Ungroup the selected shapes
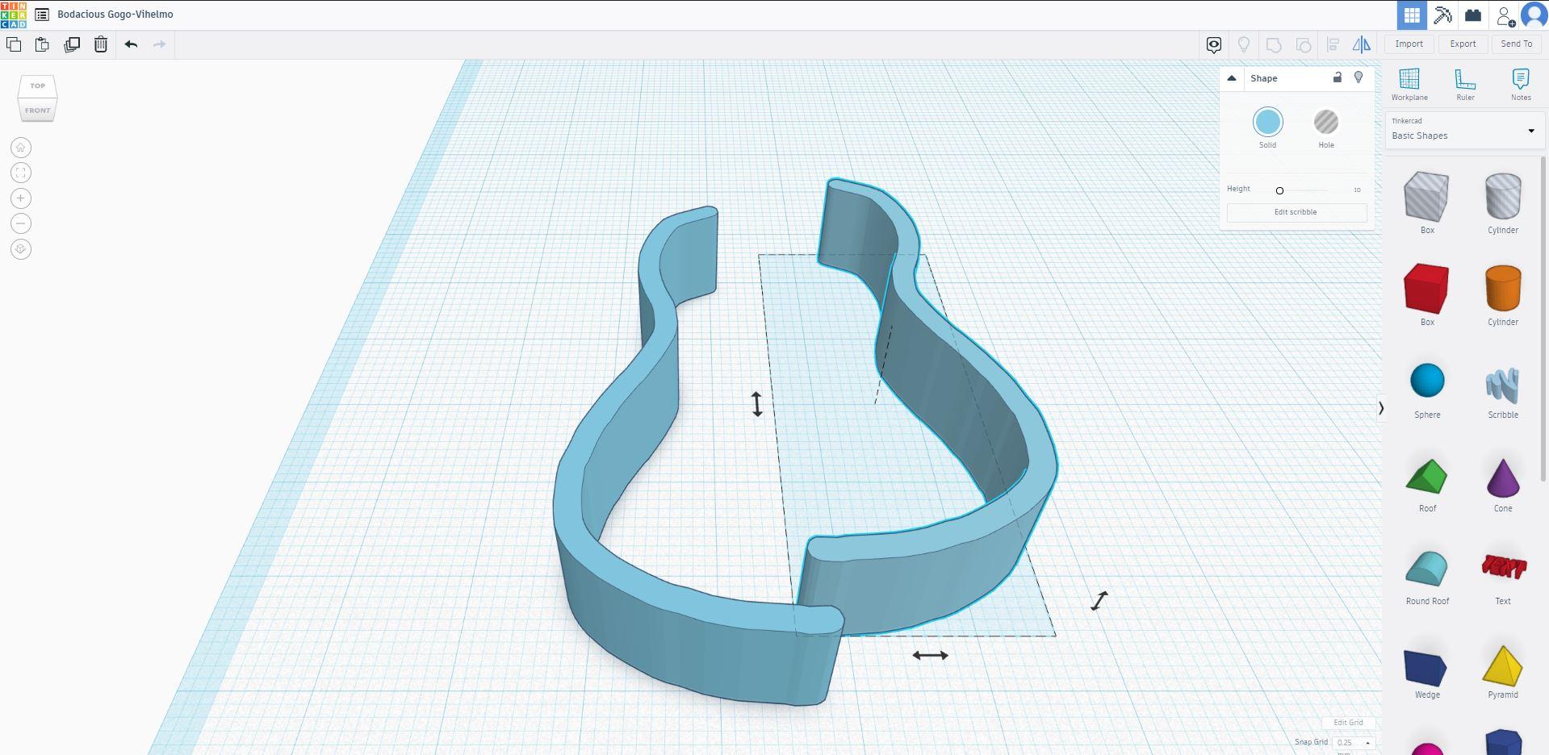The height and width of the screenshot is (755, 1549). pyautogui.click(x=1304, y=45)
